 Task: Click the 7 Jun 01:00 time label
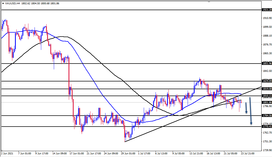(25, 154)
